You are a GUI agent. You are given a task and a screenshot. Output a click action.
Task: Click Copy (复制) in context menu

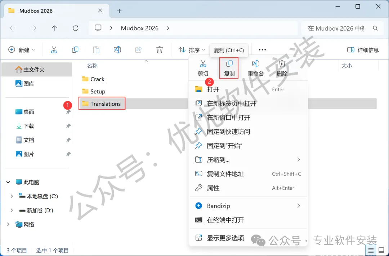pos(229,68)
